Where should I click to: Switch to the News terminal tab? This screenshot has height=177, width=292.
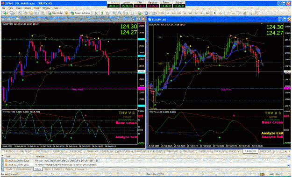(38, 169)
